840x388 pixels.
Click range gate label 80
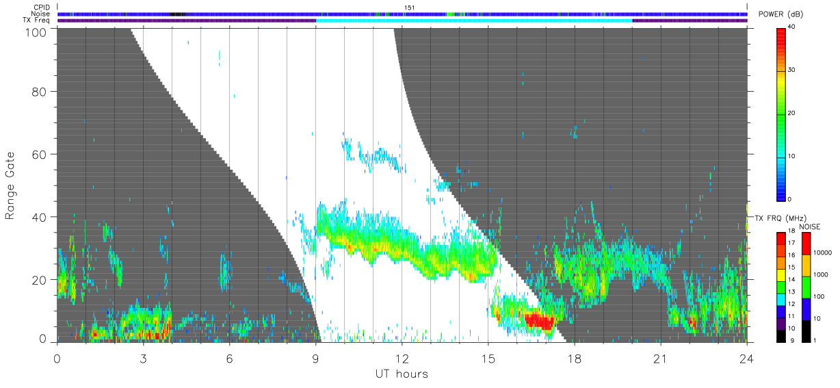40,92
